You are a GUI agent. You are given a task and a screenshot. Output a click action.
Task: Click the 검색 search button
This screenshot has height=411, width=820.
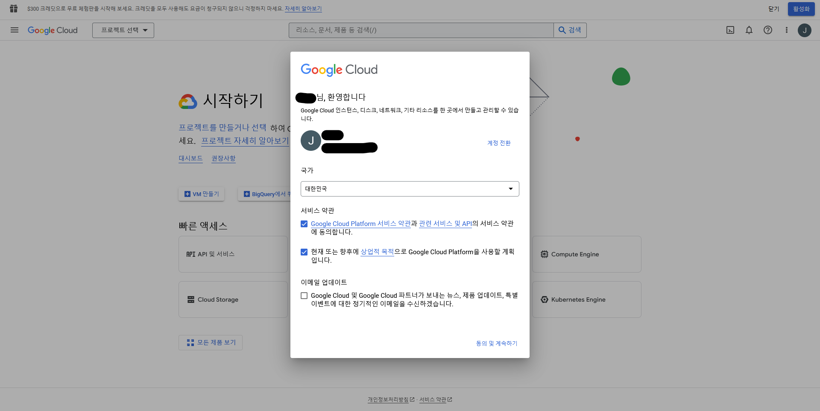tap(570, 30)
